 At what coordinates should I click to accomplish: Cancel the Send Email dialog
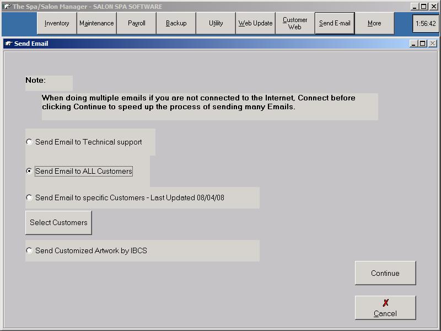click(x=385, y=308)
